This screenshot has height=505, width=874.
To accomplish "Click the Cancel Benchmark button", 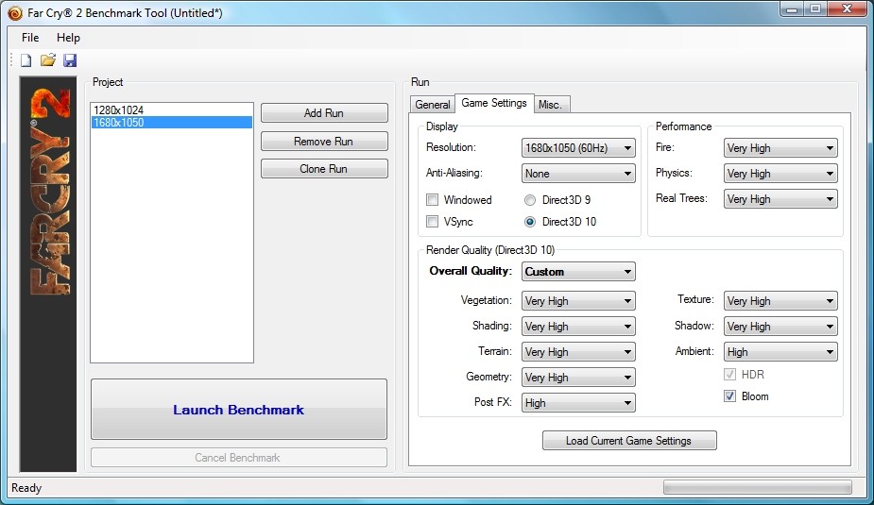I will 238,458.
